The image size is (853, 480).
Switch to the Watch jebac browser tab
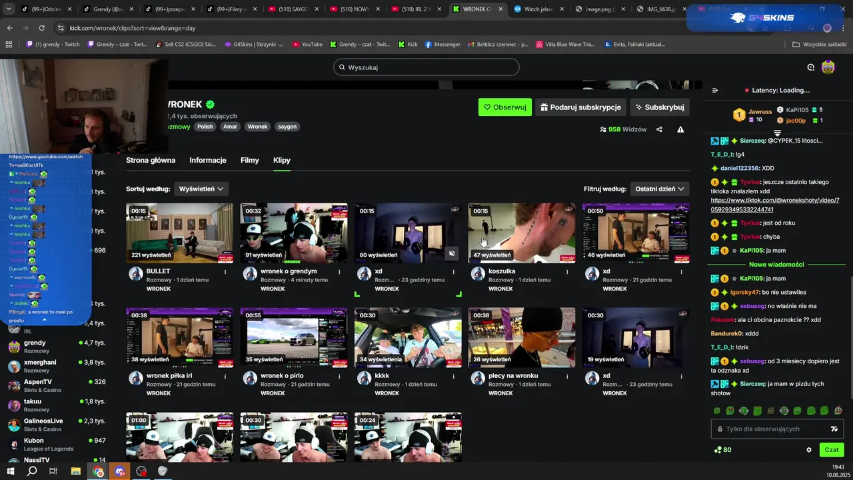click(x=540, y=9)
